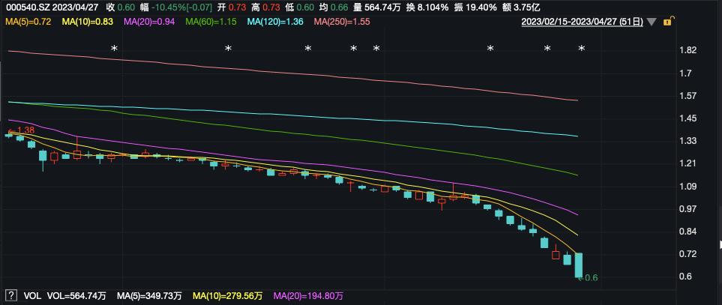Viewport: 722px width, 305px height.
Task: Click the 0.6 low price marker
Action: 591,277
